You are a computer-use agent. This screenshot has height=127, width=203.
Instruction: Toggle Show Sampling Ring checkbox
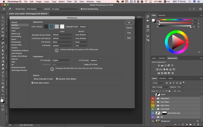pyautogui.click(x=82, y=9)
